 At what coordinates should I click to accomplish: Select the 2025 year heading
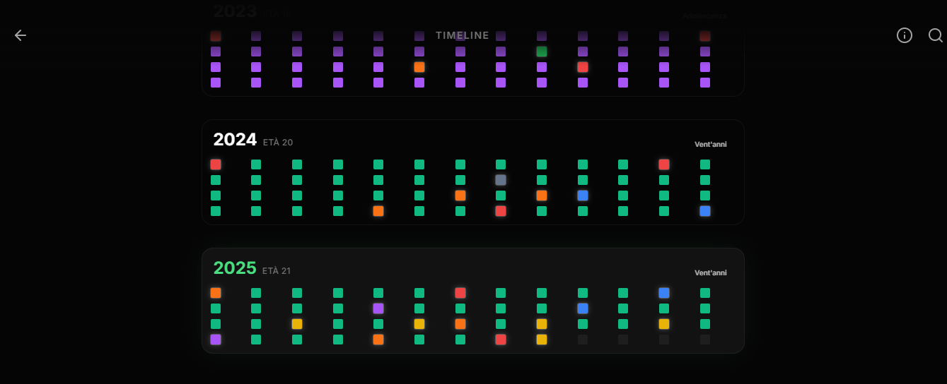235,268
